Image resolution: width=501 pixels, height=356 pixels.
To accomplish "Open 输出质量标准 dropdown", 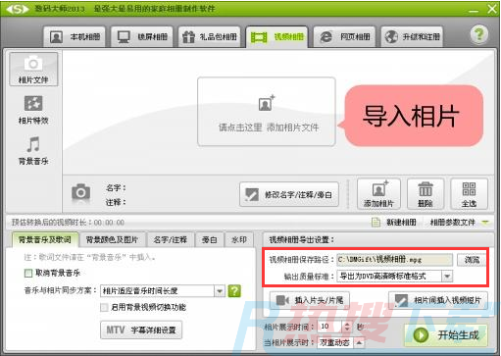I will pyautogui.click(x=394, y=277).
